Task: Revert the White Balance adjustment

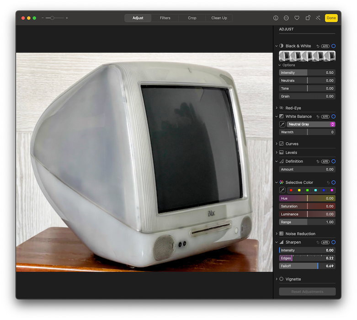Action: click(x=318, y=117)
